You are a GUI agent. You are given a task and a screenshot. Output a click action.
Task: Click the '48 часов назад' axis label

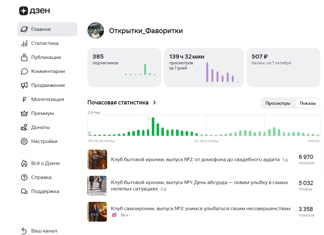pos(101,141)
